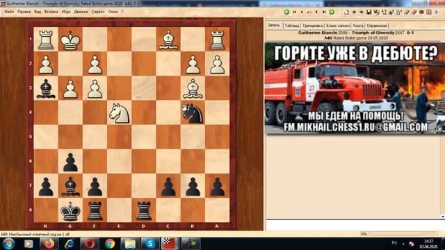Viewport: 445px width, 250px height.
Task: Select the black pawn on g6
Action: [x=70, y=162]
